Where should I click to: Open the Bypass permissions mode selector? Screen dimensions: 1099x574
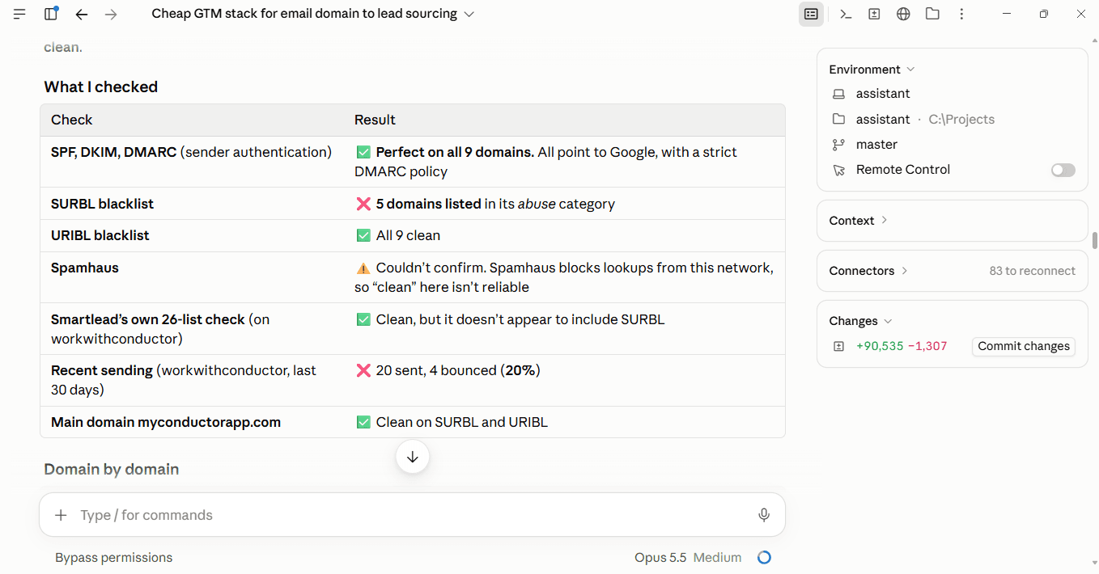tap(113, 558)
